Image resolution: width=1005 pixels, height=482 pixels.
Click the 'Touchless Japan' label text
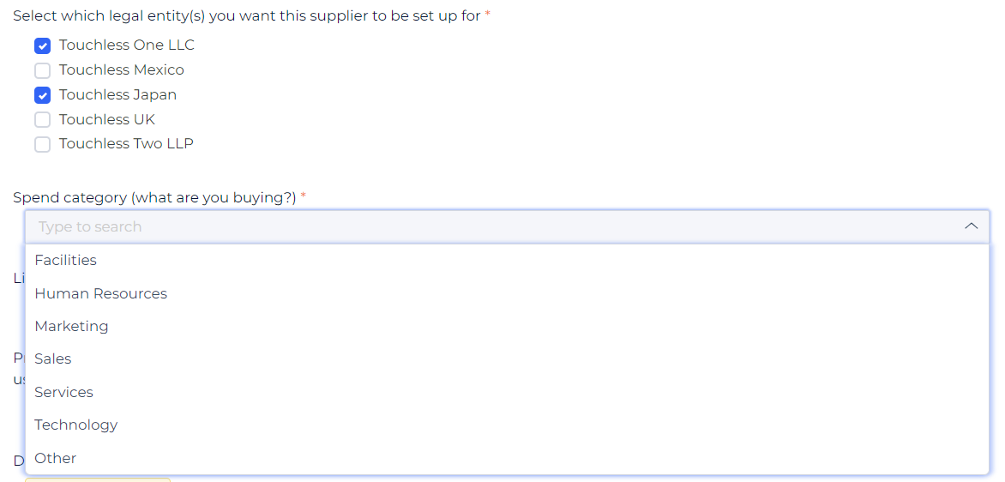tap(118, 94)
